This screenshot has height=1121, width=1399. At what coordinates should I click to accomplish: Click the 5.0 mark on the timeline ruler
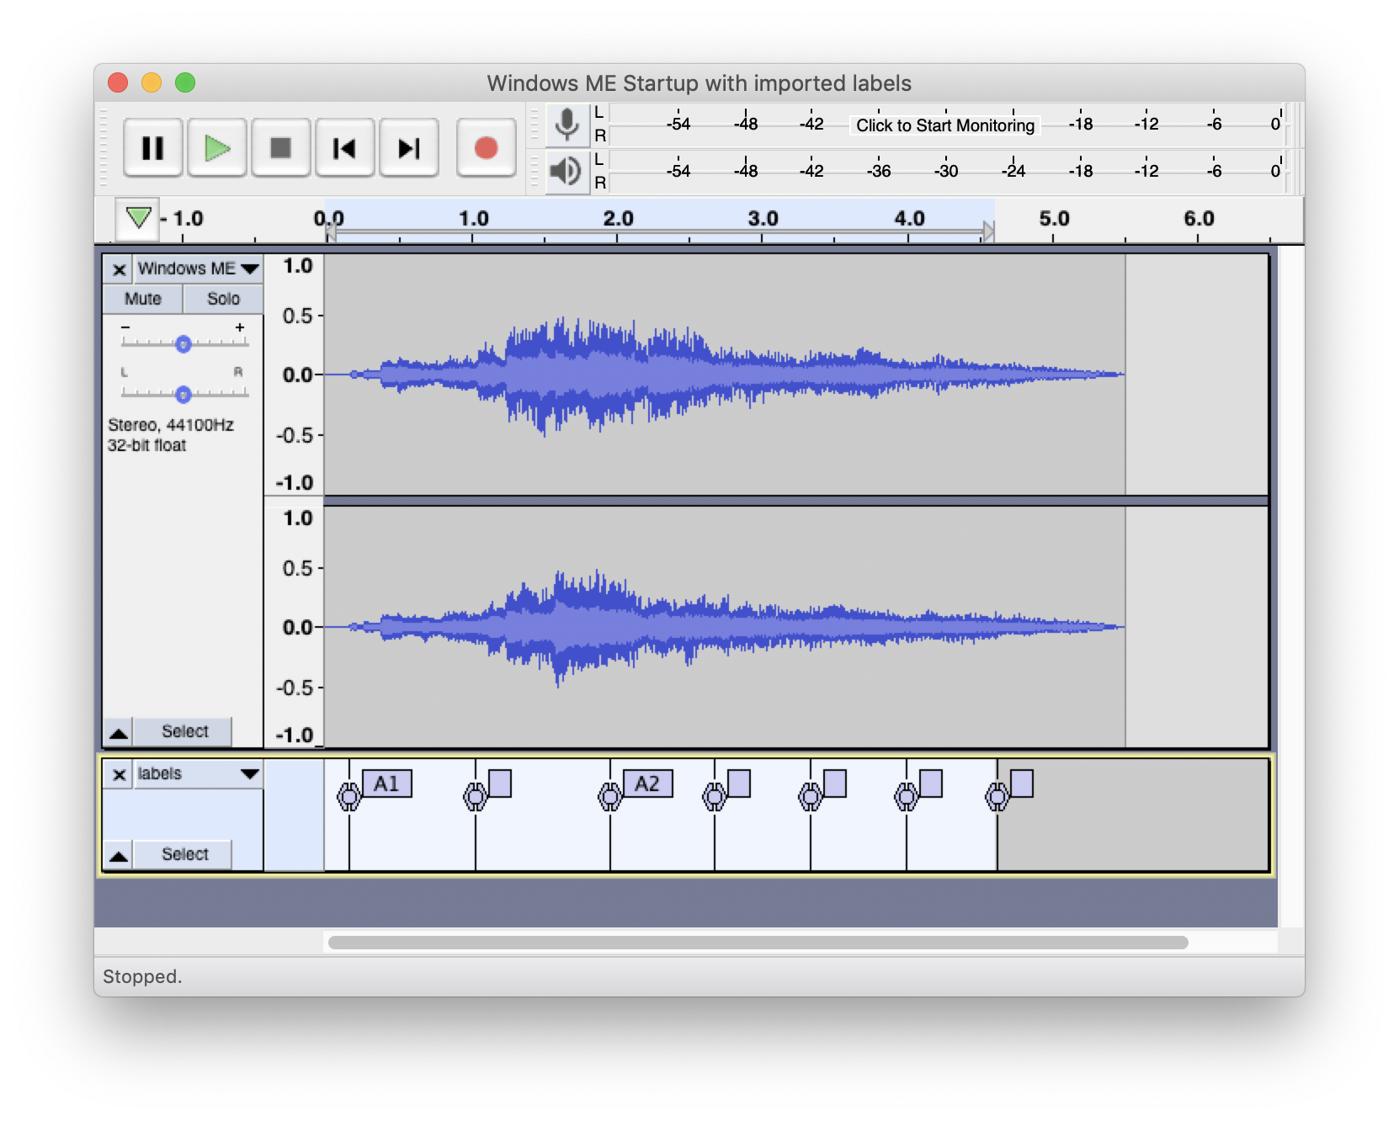(1054, 219)
